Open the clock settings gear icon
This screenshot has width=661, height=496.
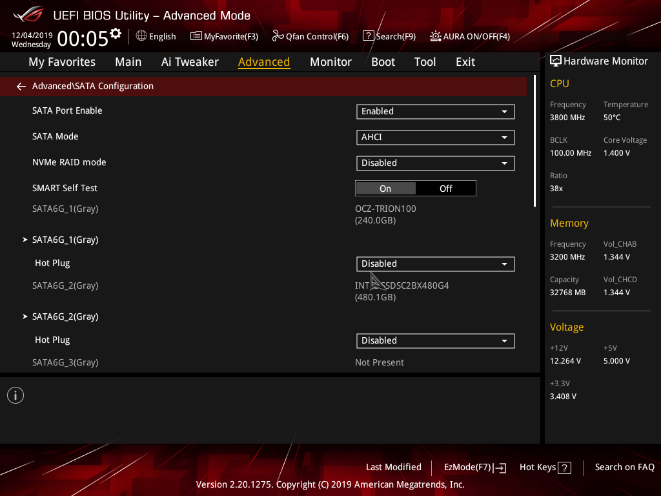[116, 34]
